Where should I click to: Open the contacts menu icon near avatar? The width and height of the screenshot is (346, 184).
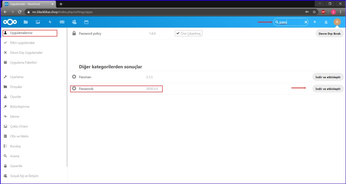click(326, 22)
